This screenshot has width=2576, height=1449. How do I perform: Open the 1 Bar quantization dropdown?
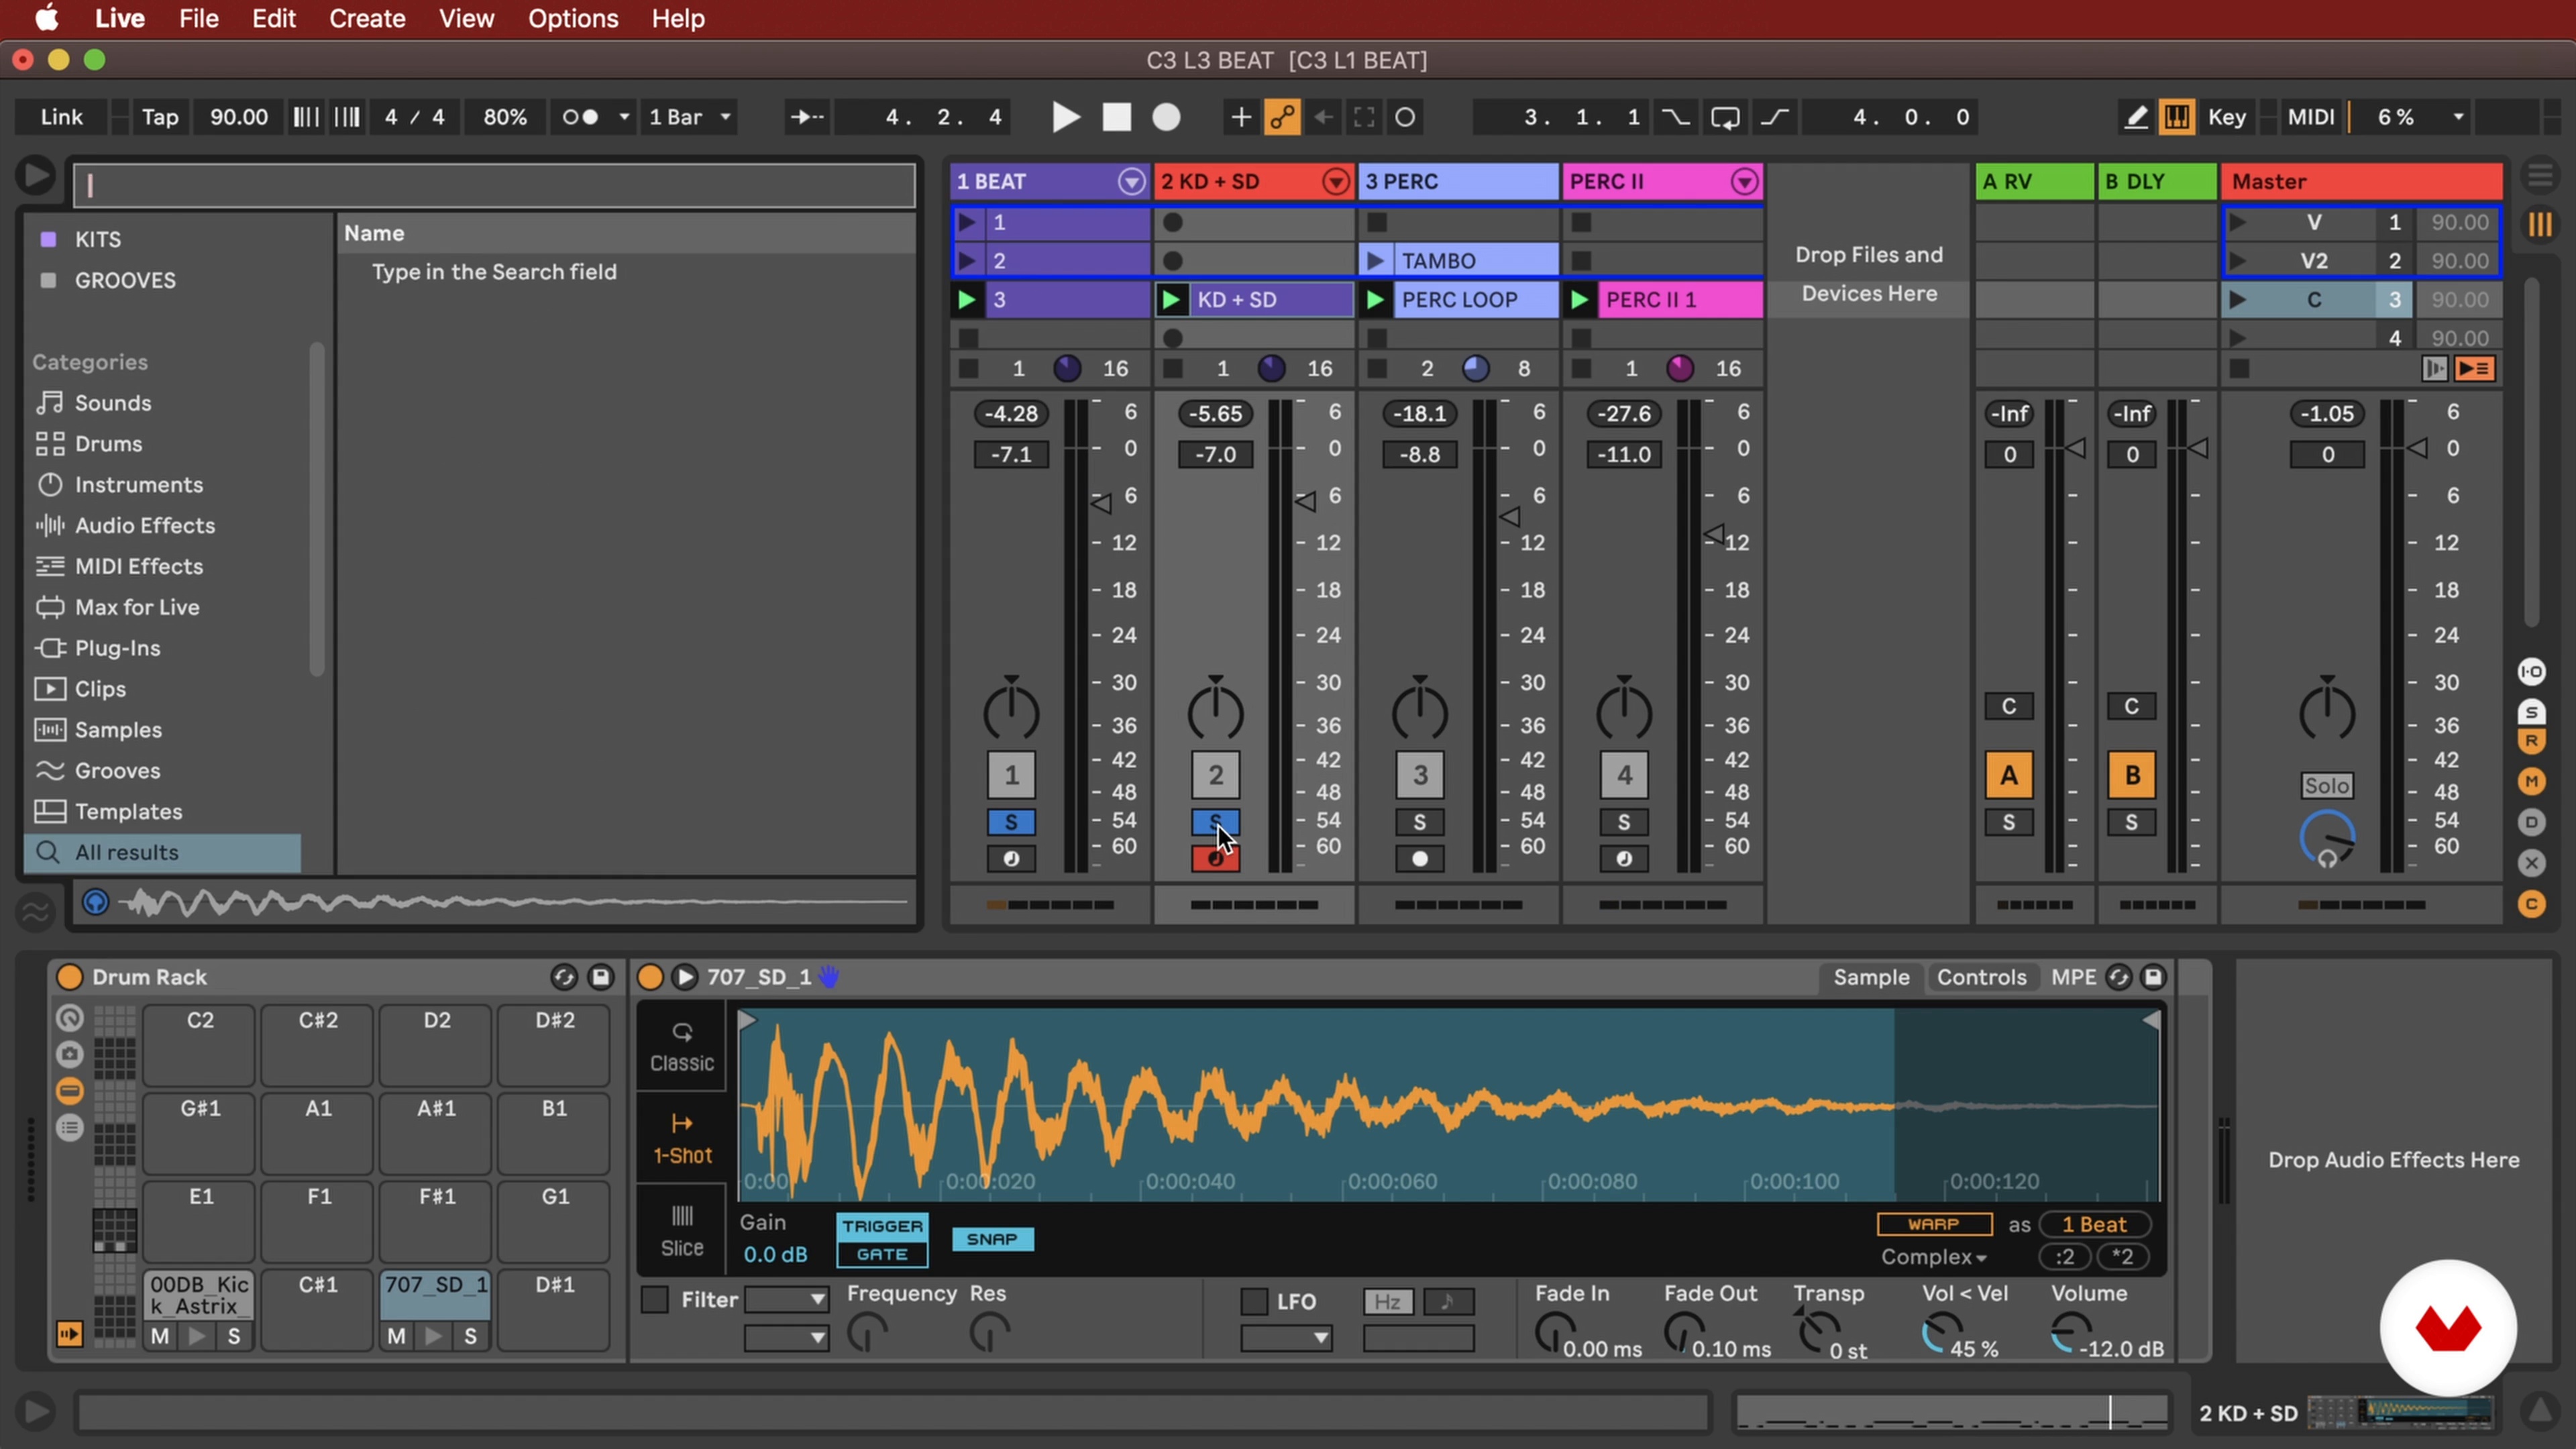[x=690, y=117]
